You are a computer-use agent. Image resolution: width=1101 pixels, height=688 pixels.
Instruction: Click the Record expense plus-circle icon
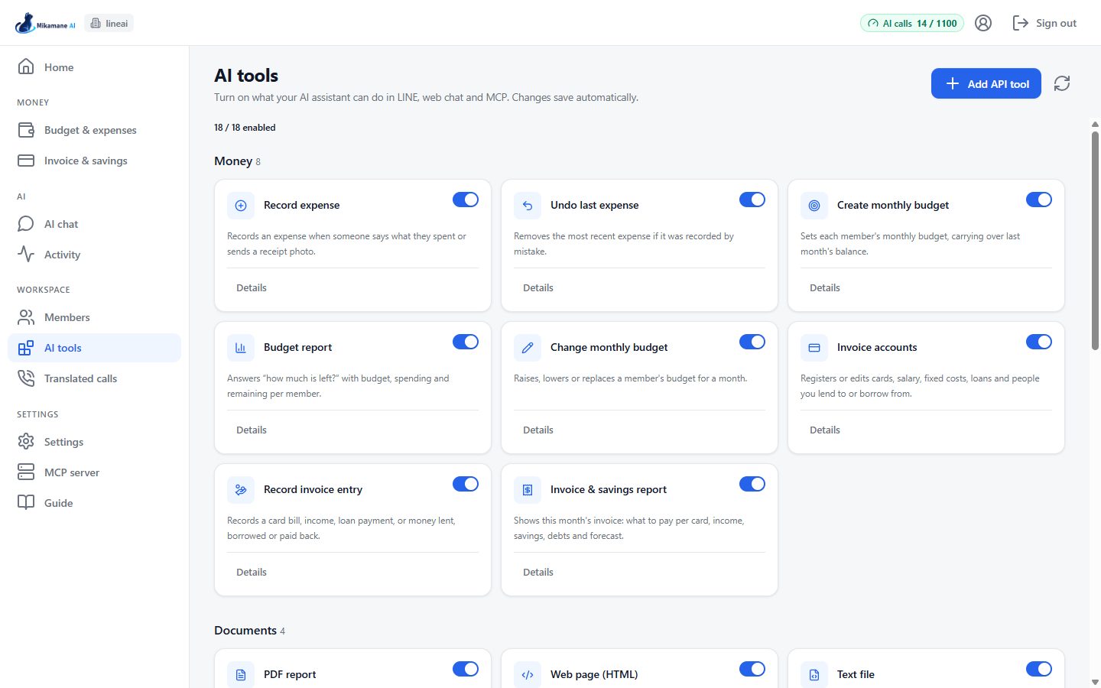click(241, 206)
